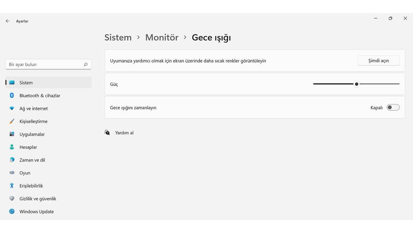Go back to Monitör in breadcrumb
413x232 pixels.
pos(162,37)
